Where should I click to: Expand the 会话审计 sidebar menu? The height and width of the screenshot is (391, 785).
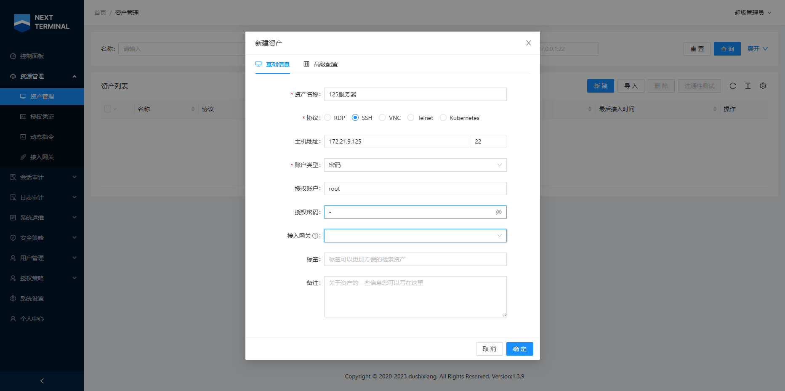[42, 177]
